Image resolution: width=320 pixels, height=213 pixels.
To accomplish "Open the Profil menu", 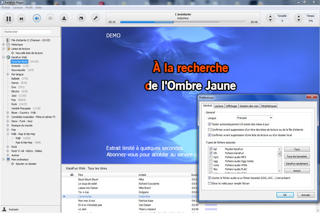I will tap(29, 8).
